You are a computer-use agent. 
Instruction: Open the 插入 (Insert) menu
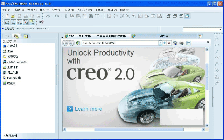44,10
